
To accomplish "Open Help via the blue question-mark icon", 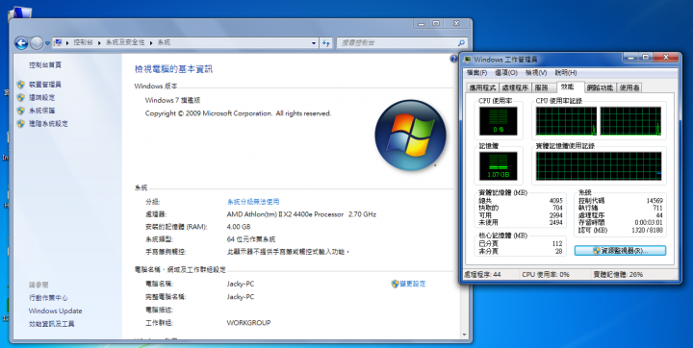I will pyautogui.click(x=453, y=59).
